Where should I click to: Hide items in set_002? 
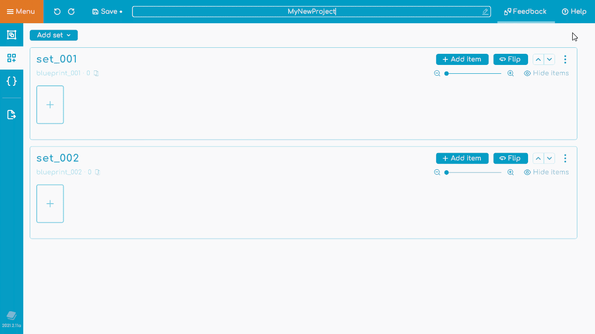click(546, 172)
